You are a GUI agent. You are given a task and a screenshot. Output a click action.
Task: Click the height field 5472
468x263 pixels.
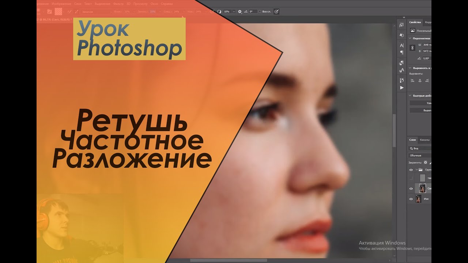427,51
